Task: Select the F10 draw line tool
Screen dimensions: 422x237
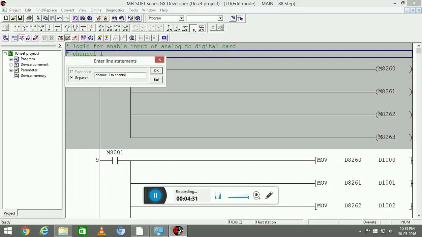Action: tap(193, 28)
